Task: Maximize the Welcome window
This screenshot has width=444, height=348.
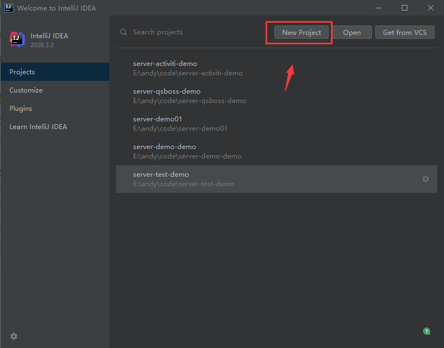Action: (405, 8)
